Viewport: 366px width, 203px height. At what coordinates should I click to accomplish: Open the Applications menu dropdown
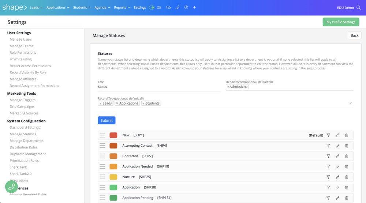point(58,7)
